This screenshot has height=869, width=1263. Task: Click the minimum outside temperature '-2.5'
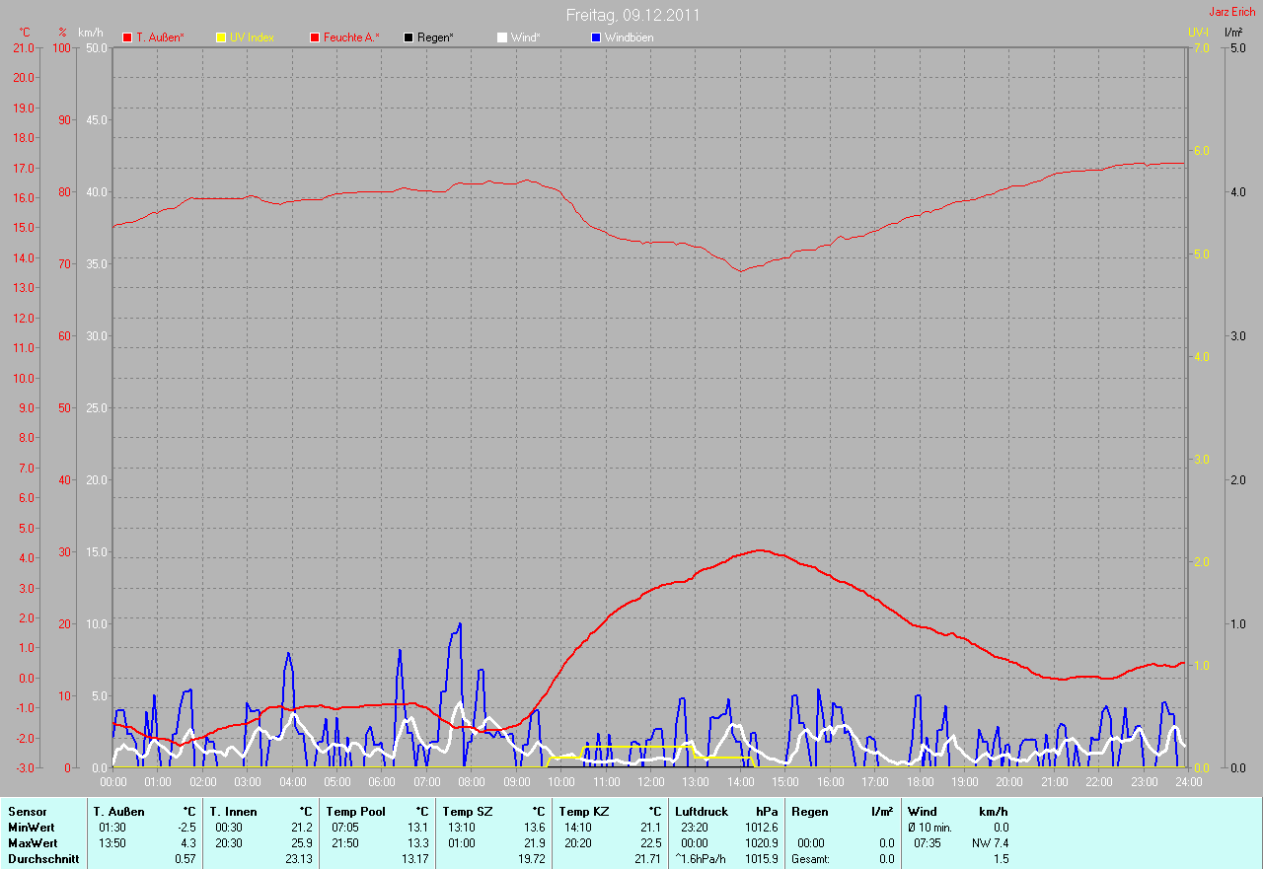[x=186, y=828]
